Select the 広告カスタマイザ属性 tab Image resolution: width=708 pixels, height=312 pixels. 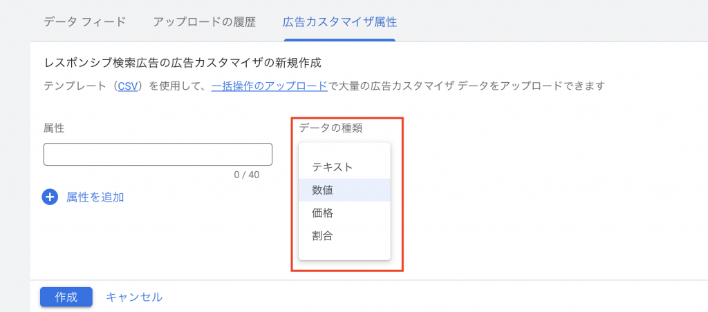pyautogui.click(x=339, y=21)
